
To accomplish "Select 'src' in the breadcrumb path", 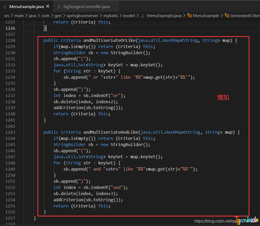I will [x=7, y=16].
